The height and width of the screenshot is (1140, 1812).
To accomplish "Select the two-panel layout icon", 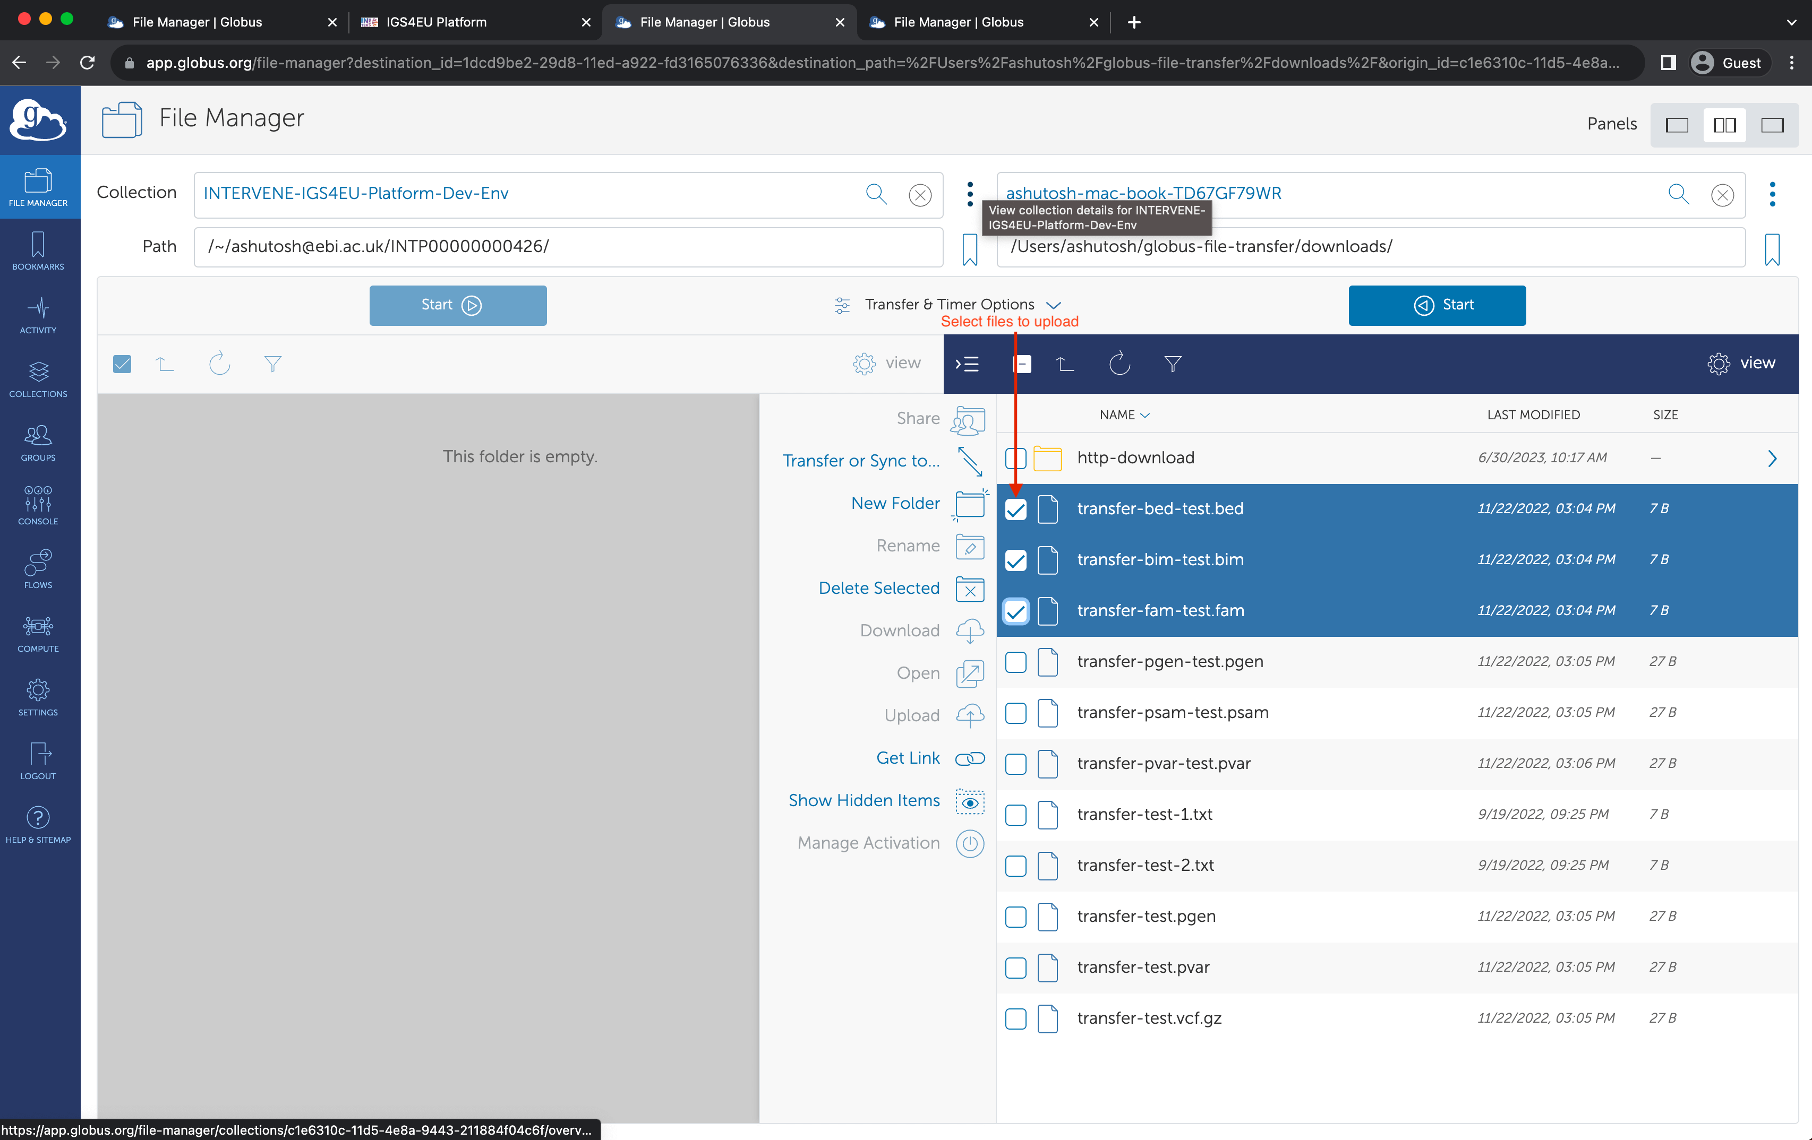I will click(x=1724, y=125).
